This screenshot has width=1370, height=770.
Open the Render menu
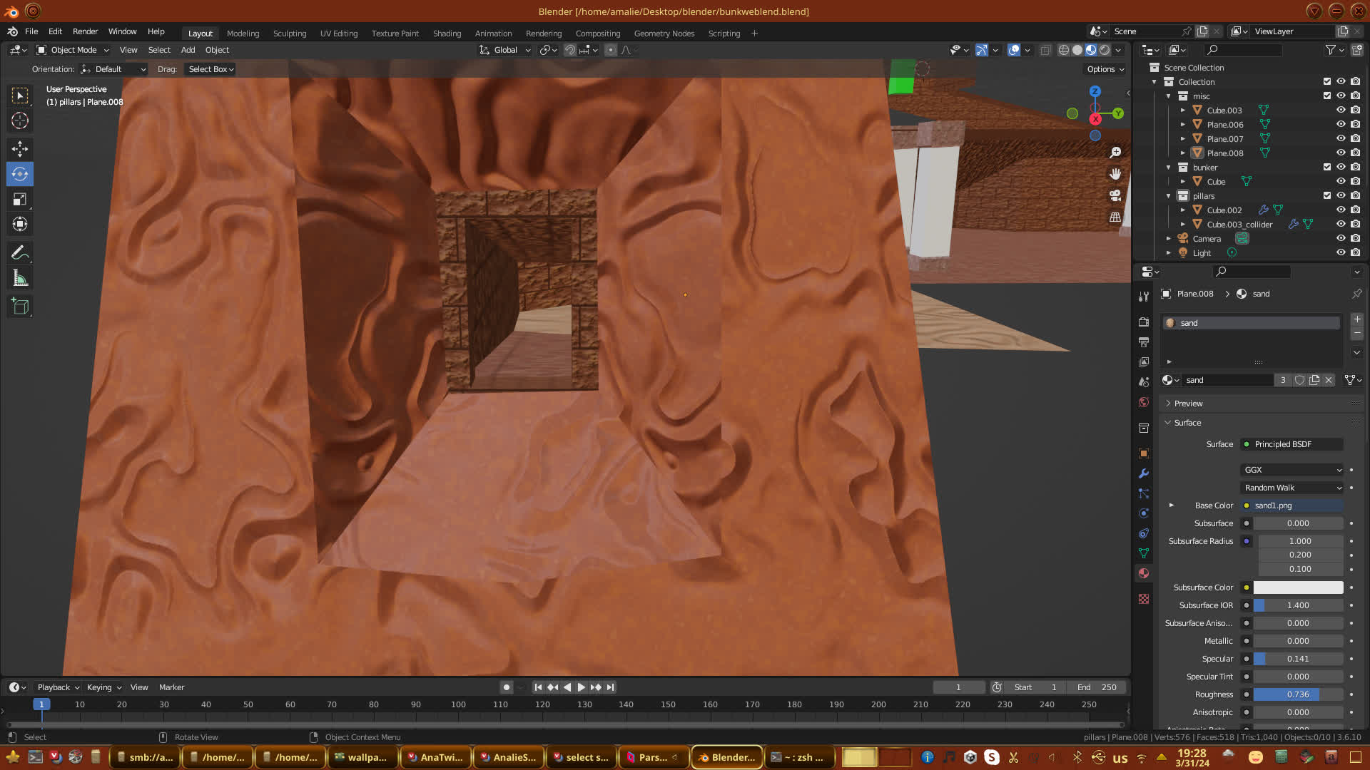(x=85, y=31)
